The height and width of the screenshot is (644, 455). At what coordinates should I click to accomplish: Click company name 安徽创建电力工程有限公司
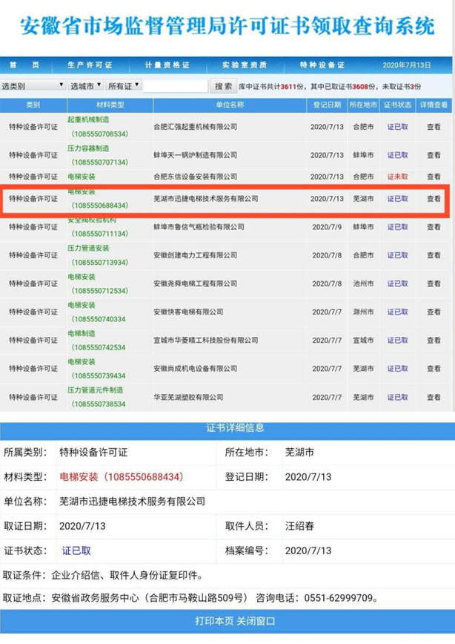point(196,255)
